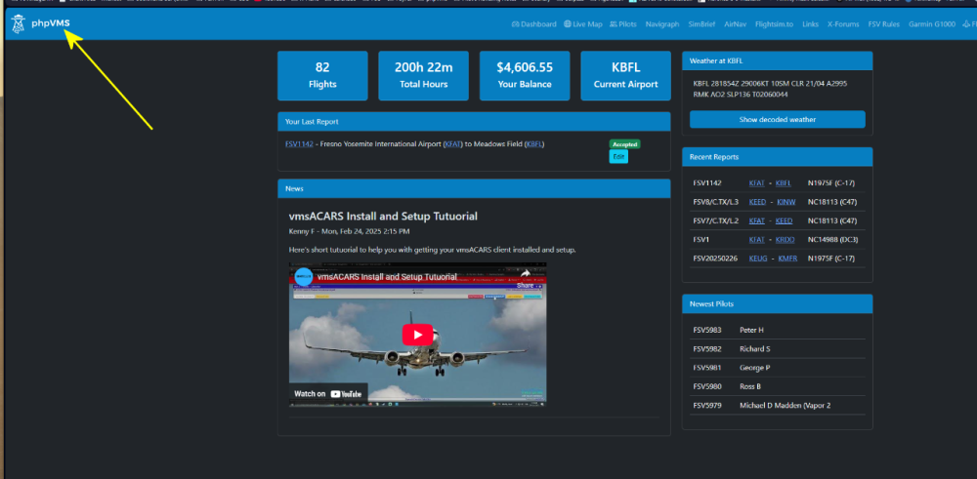Go to the Pilots page
Screen dimensions: 977x479
pyautogui.click(x=623, y=24)
